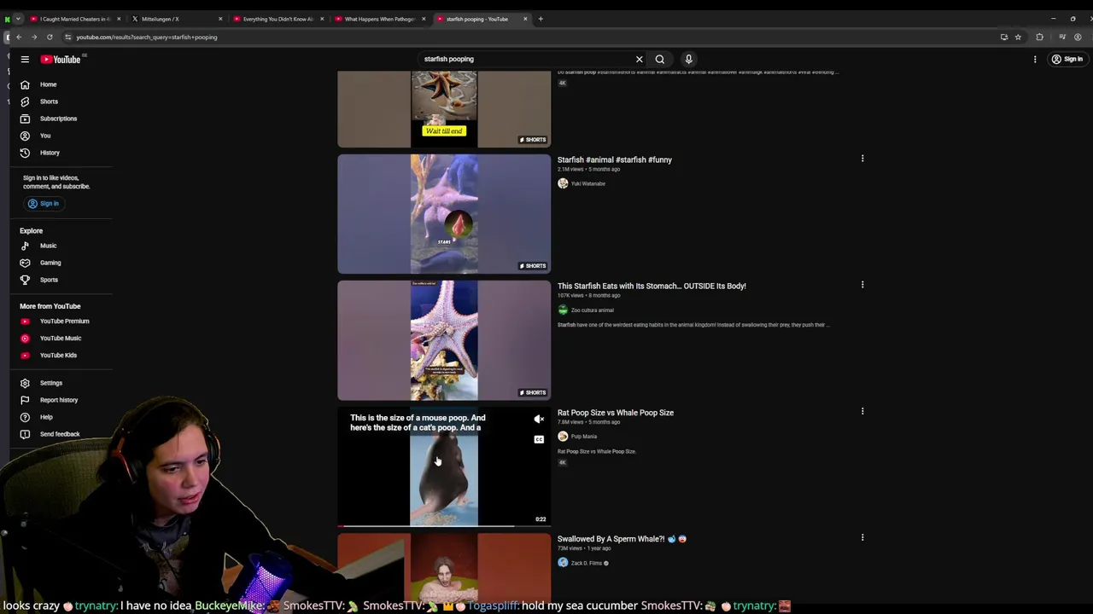The image size is (1093, 614).
Task: Switch to What Happens When Pathogen tab
Action: coord(378,19)
